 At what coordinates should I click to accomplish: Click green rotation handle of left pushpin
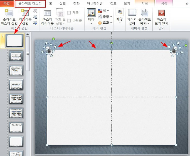pyautogui.click(x=53, y=39)
